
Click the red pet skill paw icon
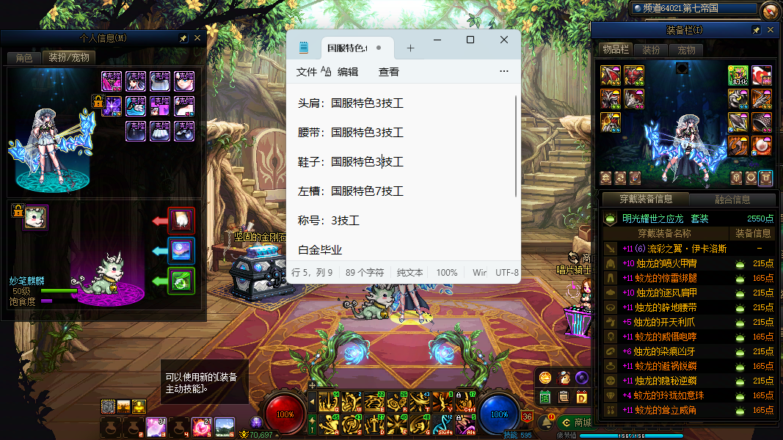[181, 220]
